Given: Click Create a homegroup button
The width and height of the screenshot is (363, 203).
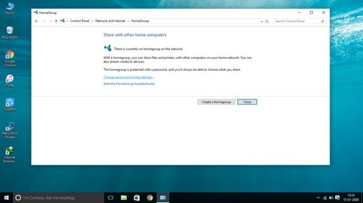Looking at the screenshot, I should click(x=216, y=102).
